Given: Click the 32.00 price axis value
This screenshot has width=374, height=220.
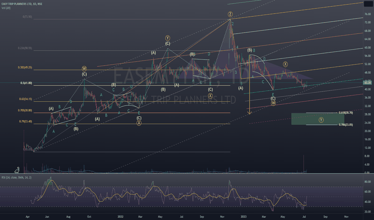Looking at the screenshot, I should pyautogui.click(x=368, y=106).
